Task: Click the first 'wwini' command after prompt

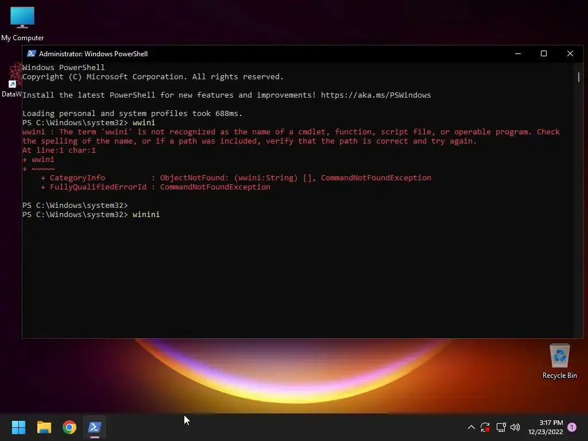Action: coord(144,123)
